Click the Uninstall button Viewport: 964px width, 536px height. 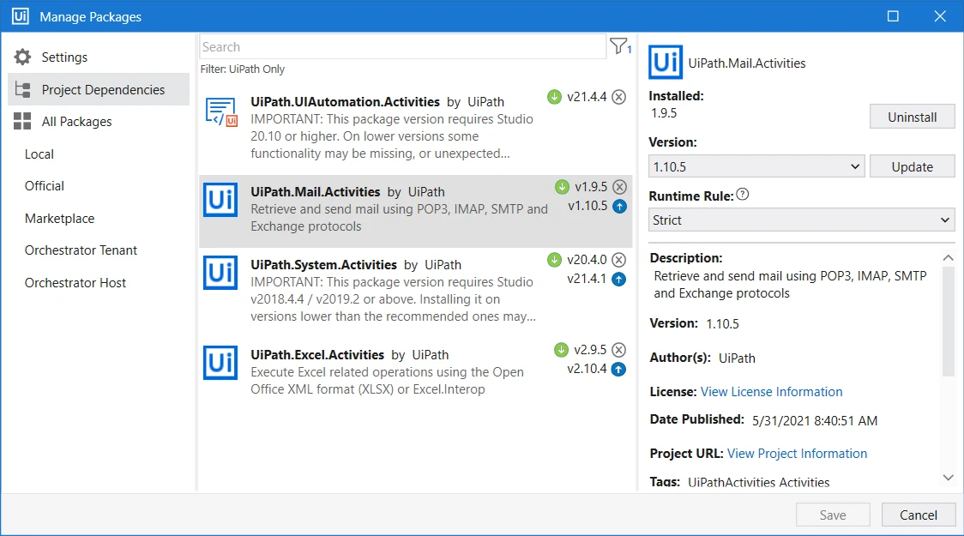click(912, 117)
